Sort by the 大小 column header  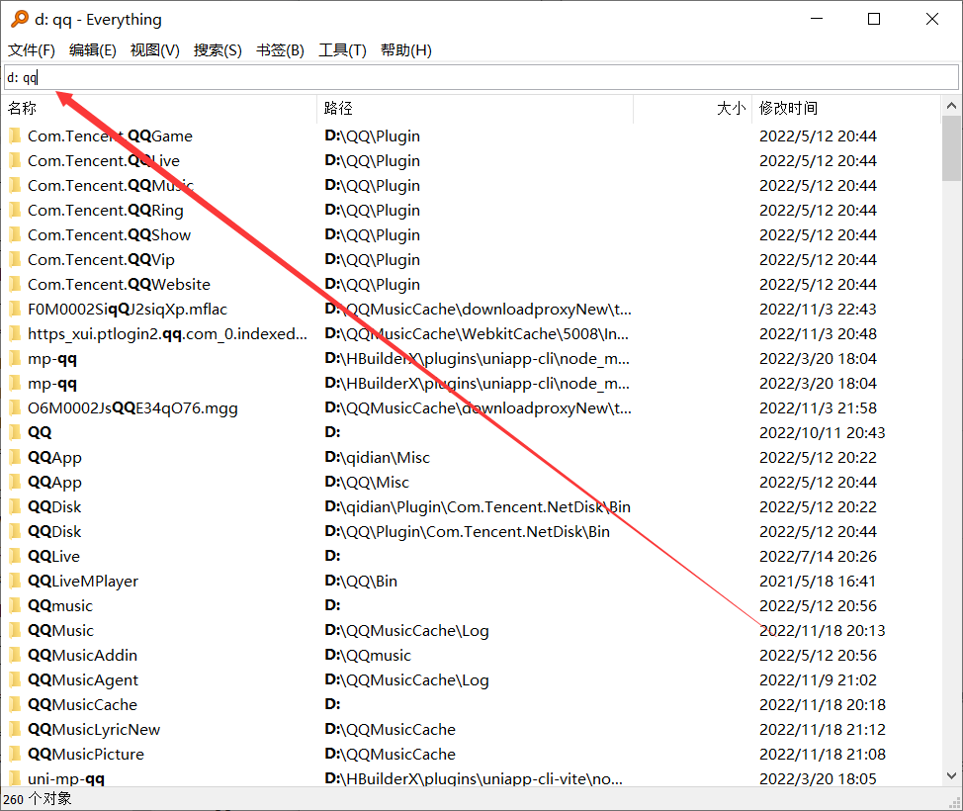coord(692,109)
